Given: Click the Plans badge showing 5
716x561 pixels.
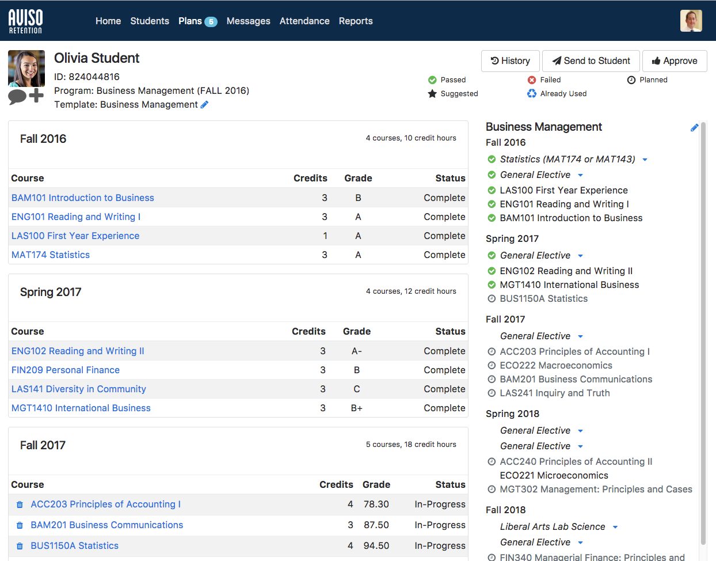Looking at the screenshot, I should 211,21.
